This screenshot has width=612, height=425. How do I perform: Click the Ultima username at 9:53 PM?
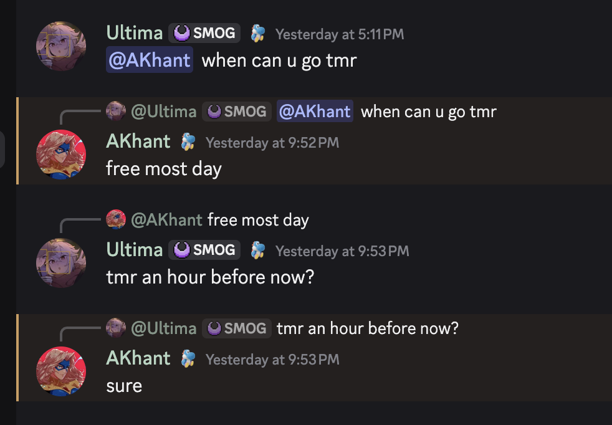[x=135, y=250]
